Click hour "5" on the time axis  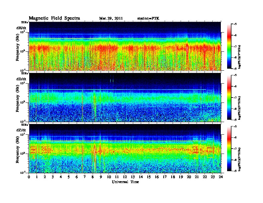click(x=69, y=177)
